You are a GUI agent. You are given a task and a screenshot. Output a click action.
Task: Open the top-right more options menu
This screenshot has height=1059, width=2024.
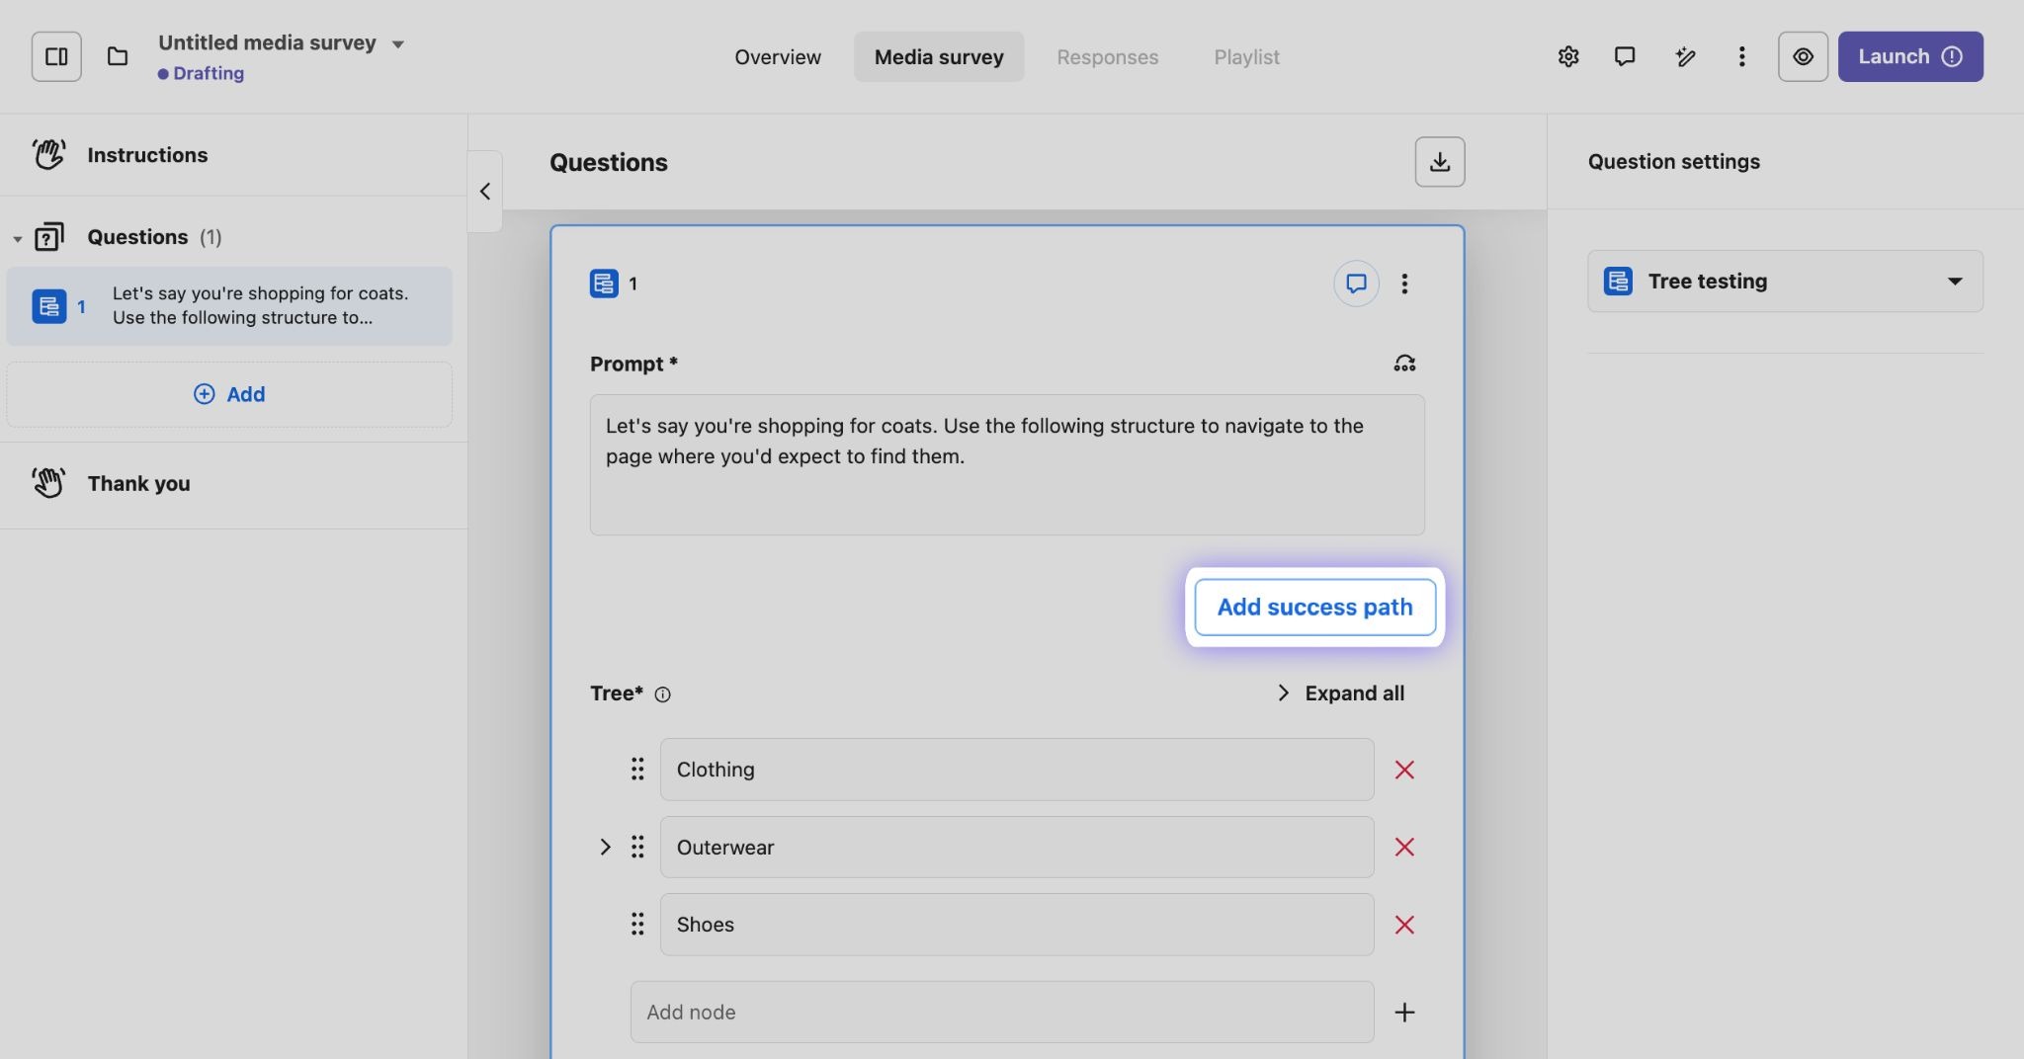[1741, 56]
